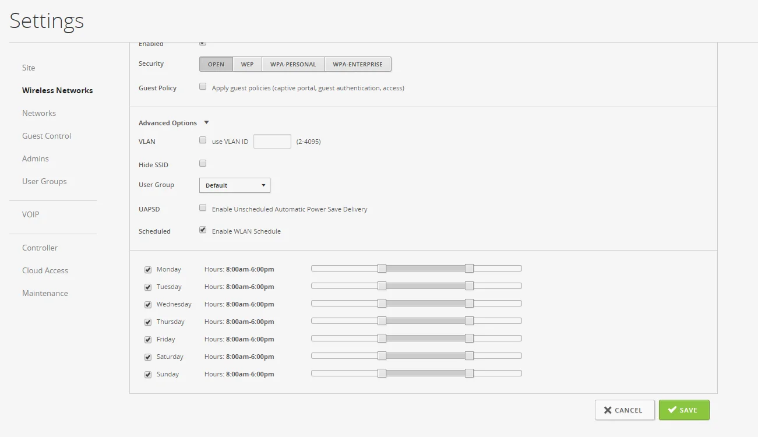Image resolution: width=758 pixels, height=437 pixels.
Task: Uncheck the Thursday schedule checkbox
Action: point(148,322)
